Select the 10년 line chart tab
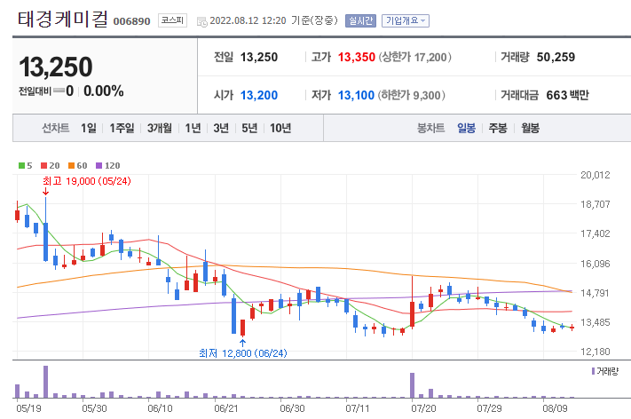Viewport: 631px width, 419px height. 280,128
